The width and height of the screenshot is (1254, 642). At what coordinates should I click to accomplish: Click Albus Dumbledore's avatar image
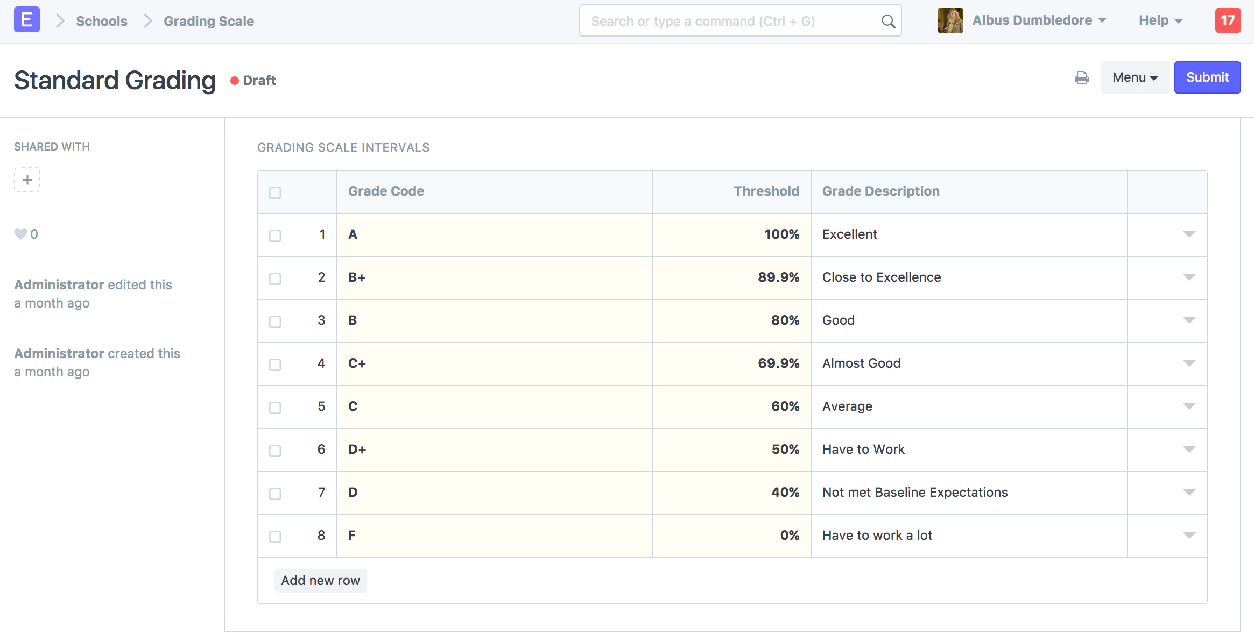tap(950, 20)
